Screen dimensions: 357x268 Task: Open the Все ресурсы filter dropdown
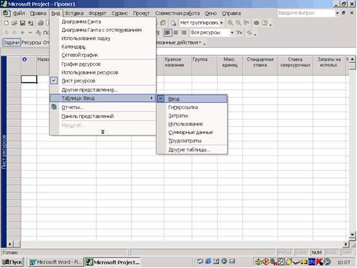(x=232, y=33)
